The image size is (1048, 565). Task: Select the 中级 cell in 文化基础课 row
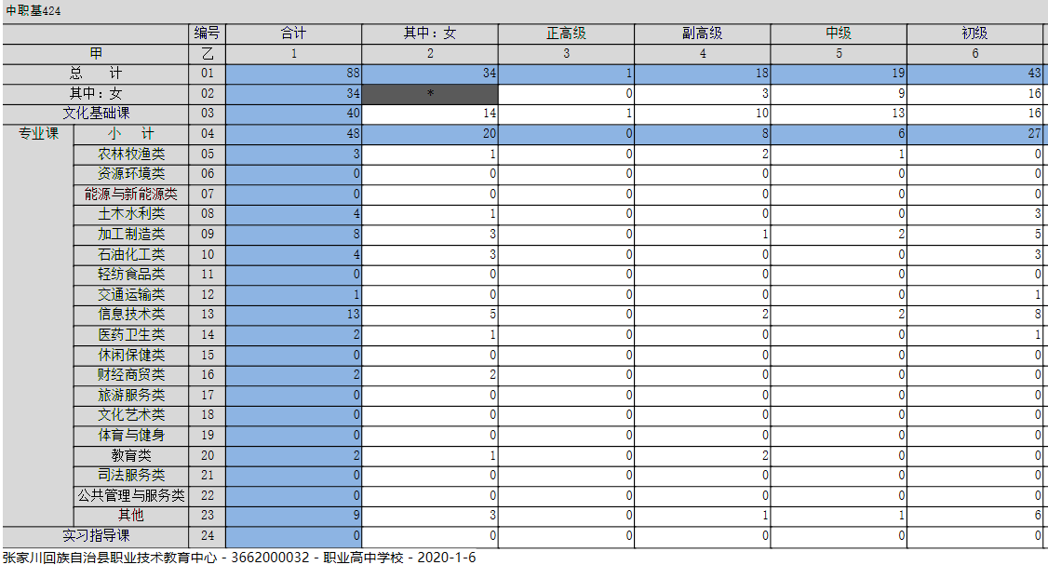click(839, 114)
